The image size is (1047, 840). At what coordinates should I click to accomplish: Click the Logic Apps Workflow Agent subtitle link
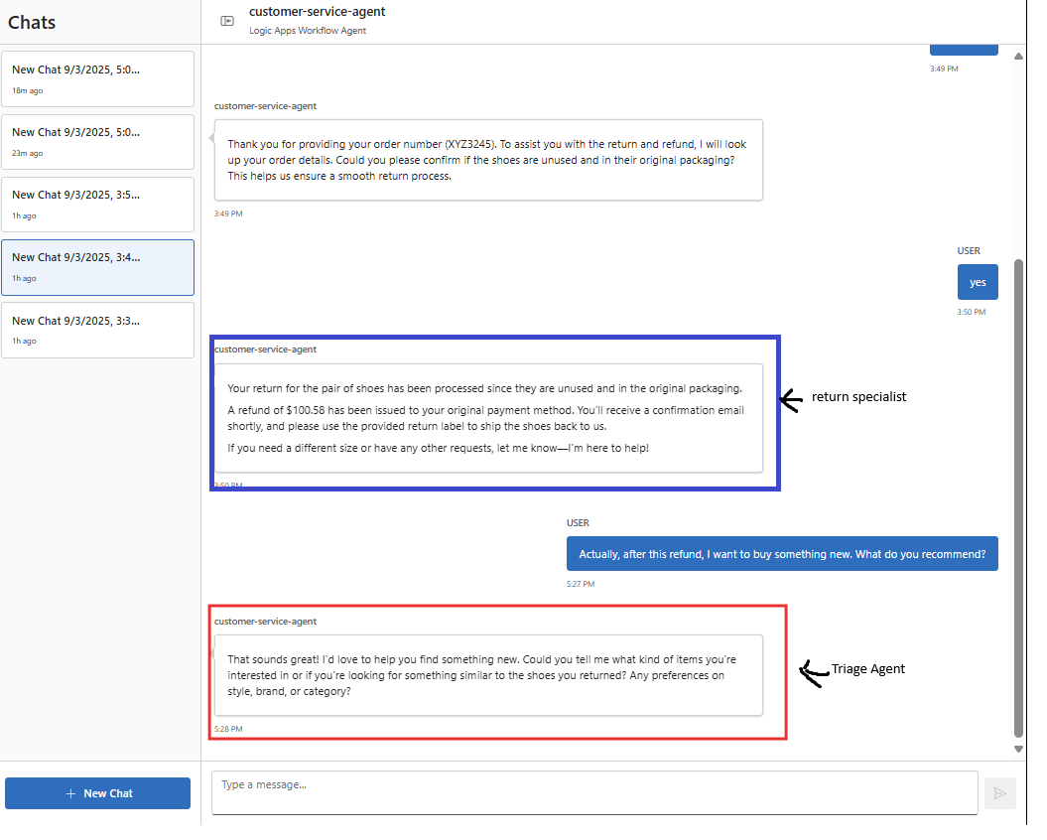pos(309,31)
